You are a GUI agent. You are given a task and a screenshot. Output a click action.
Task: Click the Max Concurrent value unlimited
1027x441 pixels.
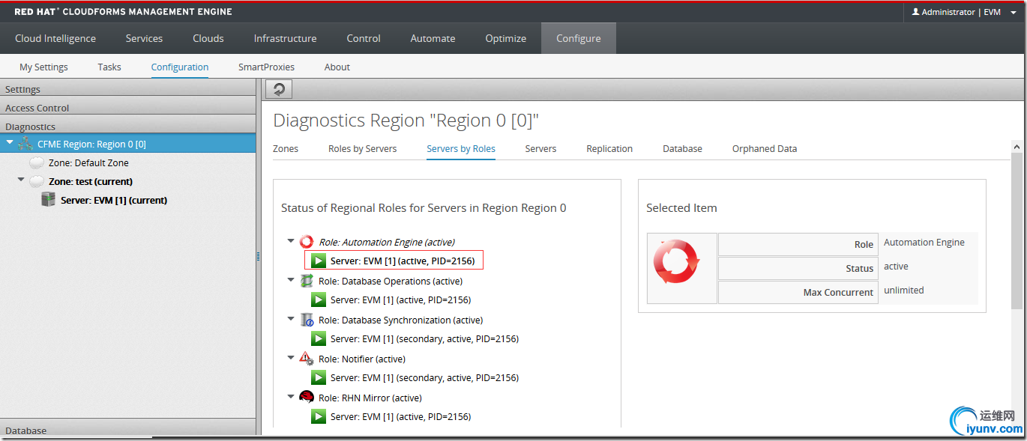(x=904, y=290)
